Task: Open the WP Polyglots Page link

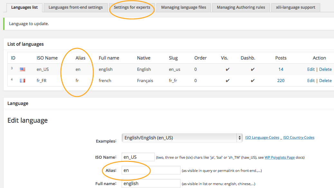Action: [280, 157]
